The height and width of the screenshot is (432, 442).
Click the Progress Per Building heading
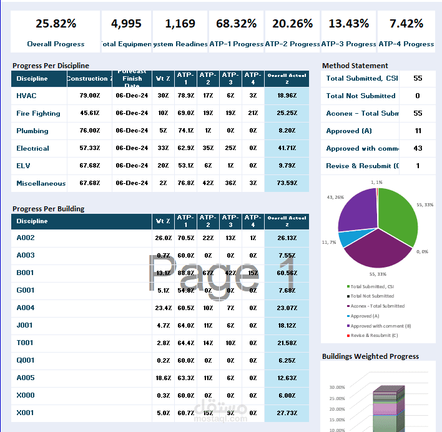click(x=48, y=209)
